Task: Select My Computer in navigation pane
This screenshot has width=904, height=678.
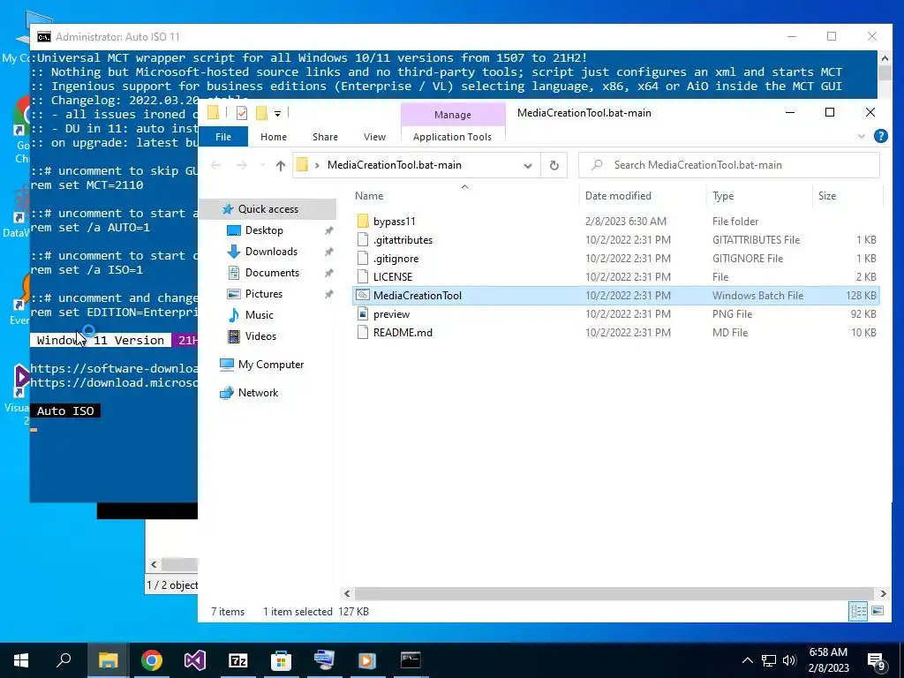Action: pos(270,365)
